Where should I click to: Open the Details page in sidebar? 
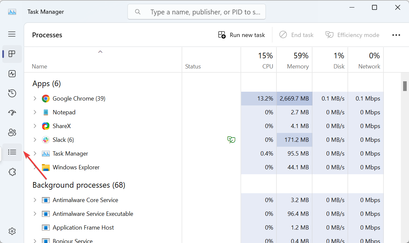tap(12, 152)
